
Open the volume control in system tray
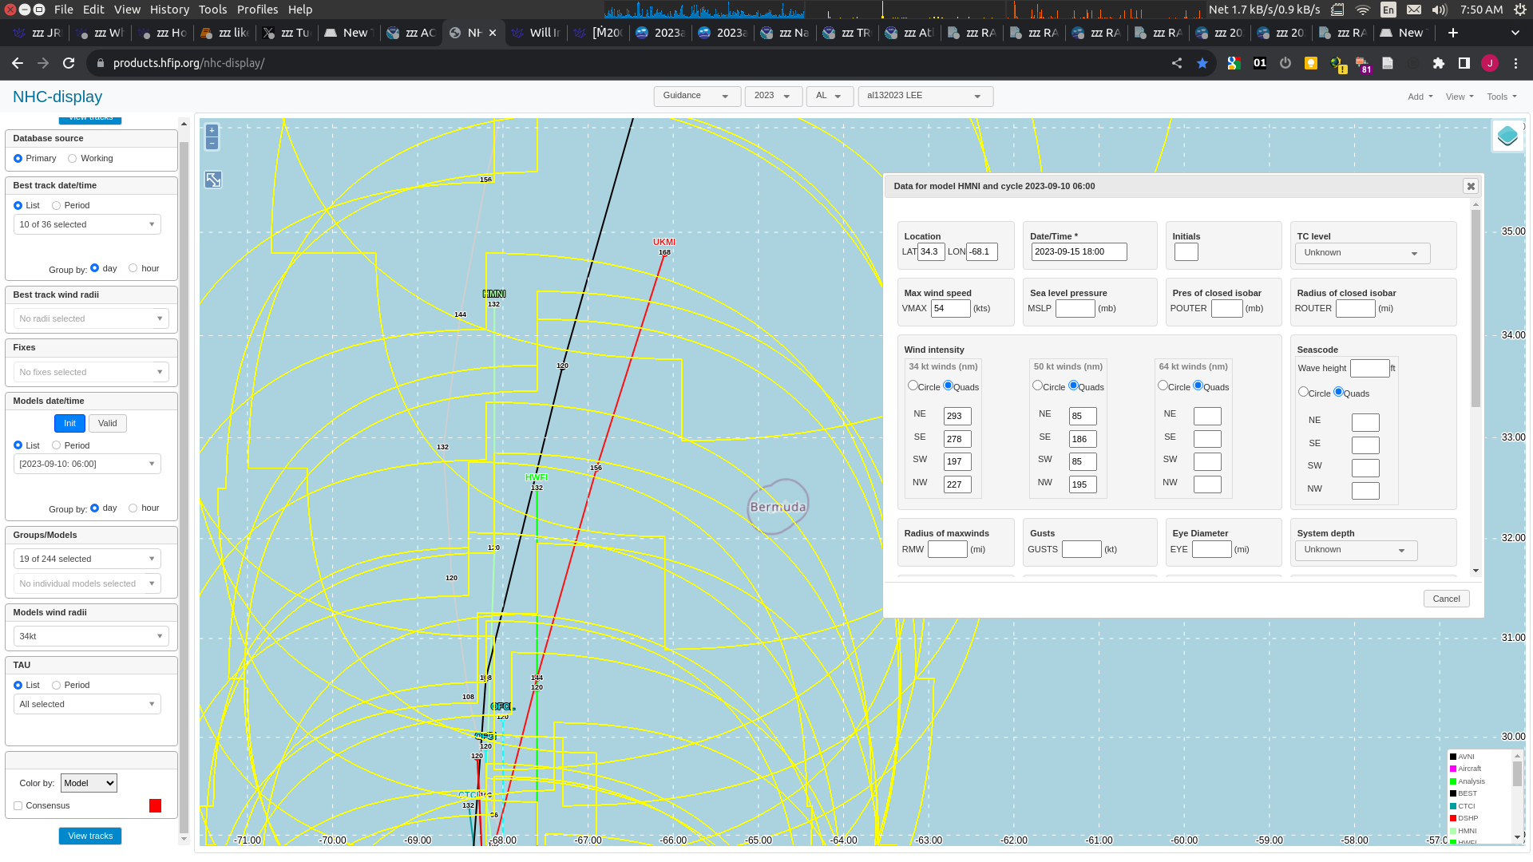pos(1440,10)
